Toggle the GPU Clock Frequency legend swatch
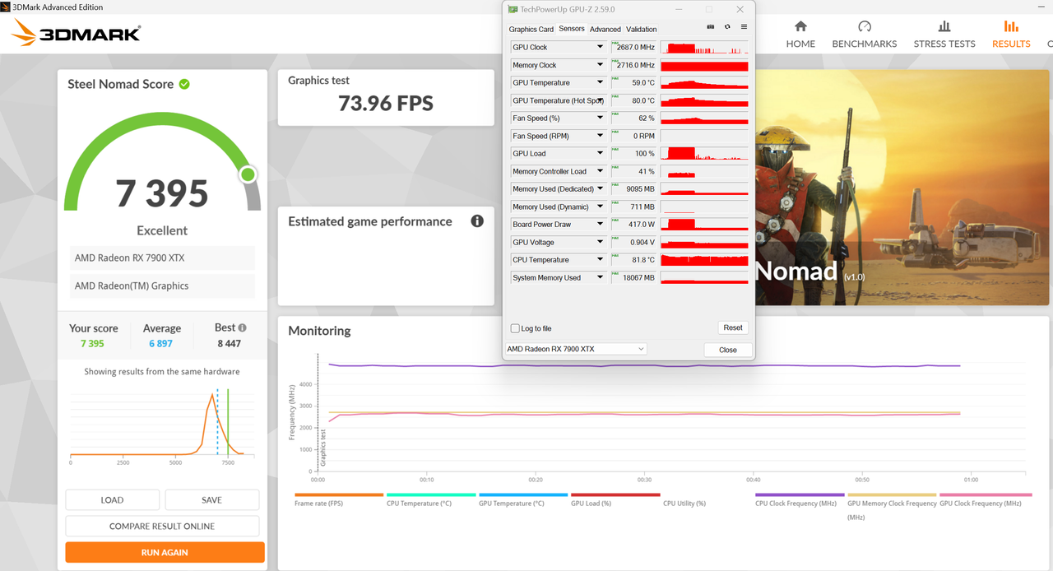This screenshot has height=571, width=1053. [986, 494]
